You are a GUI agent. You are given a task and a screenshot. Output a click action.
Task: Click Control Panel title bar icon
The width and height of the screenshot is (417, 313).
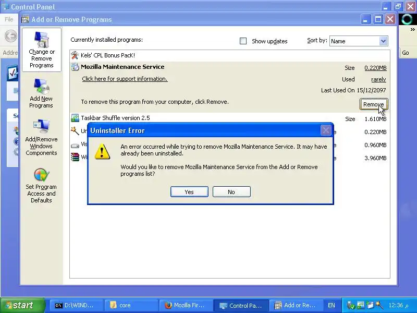pos(6,6)
